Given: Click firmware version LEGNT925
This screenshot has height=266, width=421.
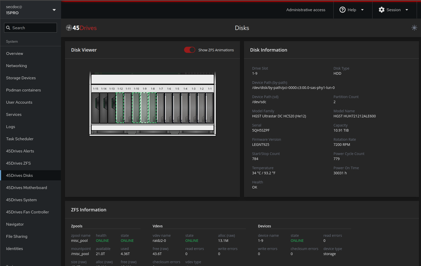Looking at the screenshot, I should tap(261, 145).
